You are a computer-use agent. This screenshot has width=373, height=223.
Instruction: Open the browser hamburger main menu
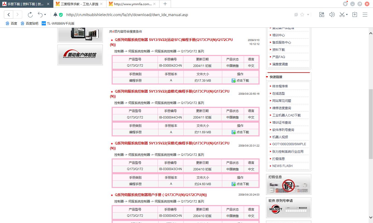click(365, 15)
